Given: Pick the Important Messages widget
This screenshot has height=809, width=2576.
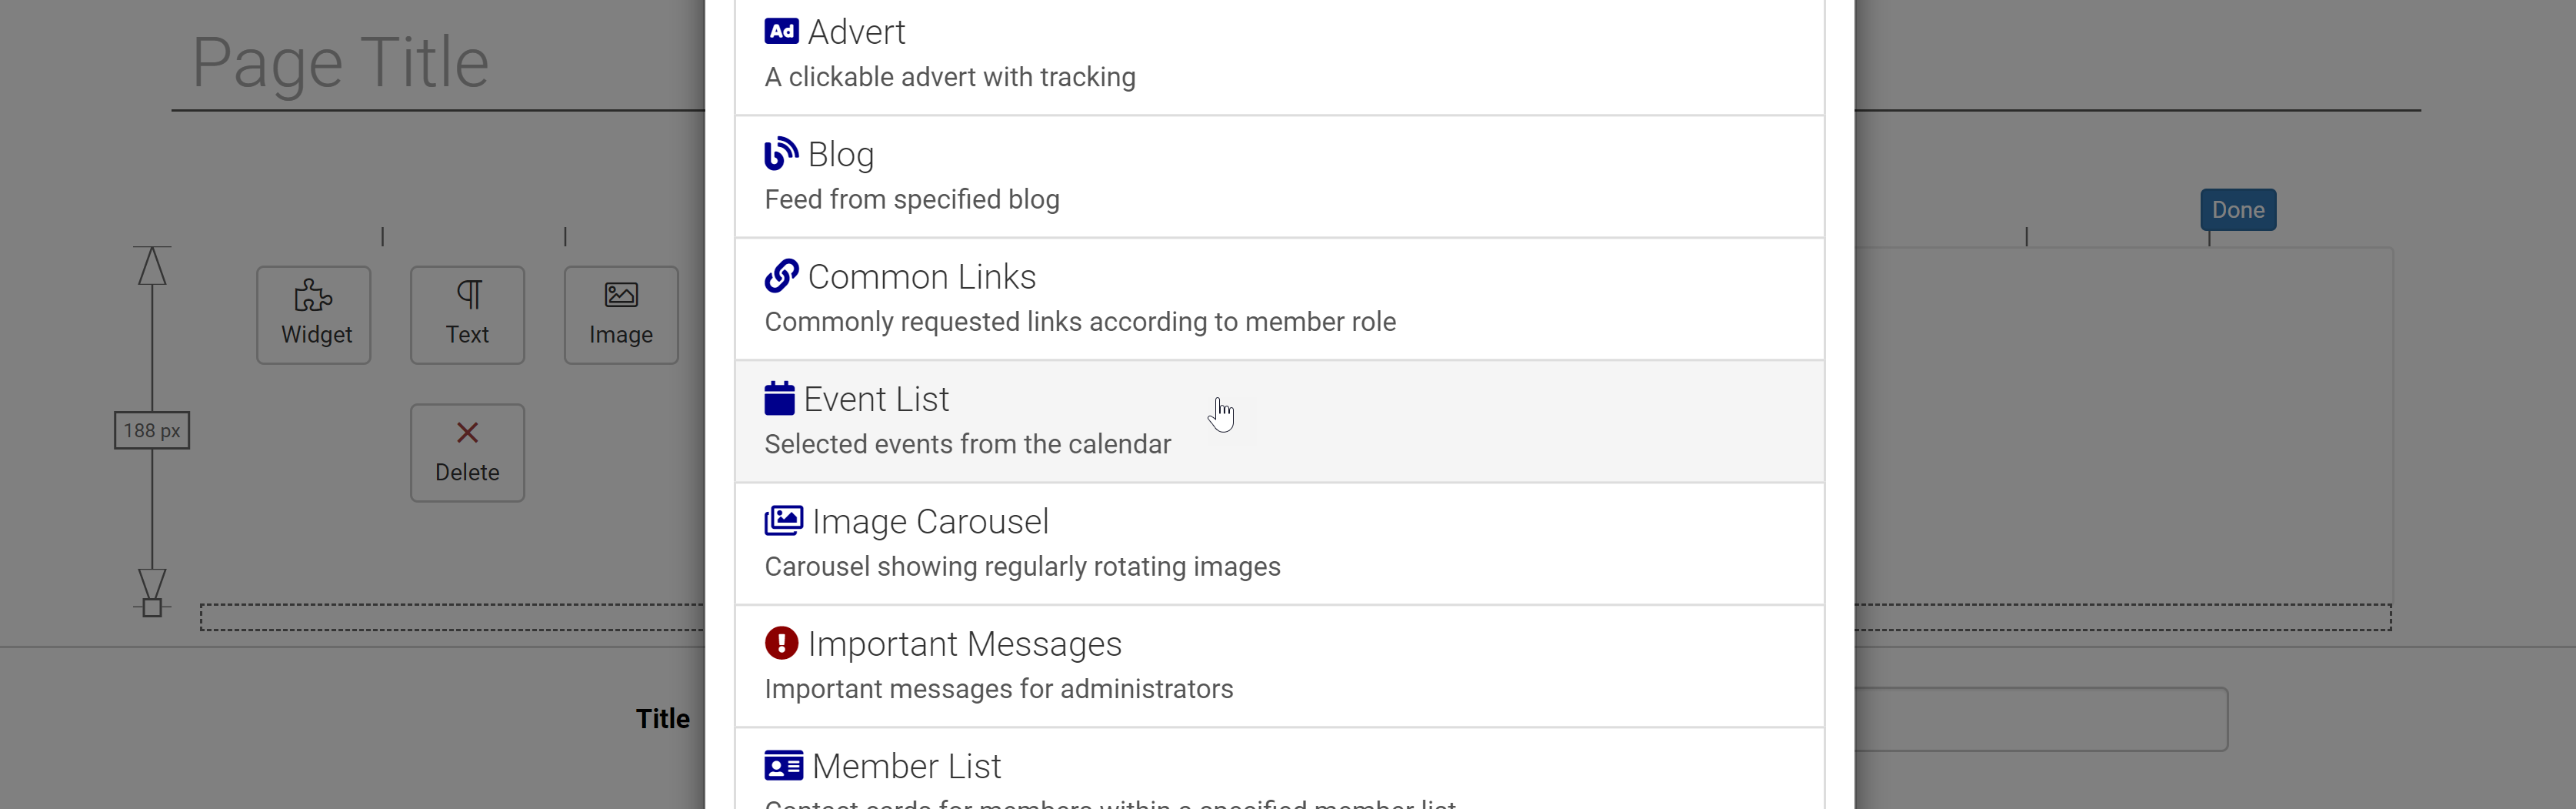Looking at the screenshot, I should coord(1279,666).
